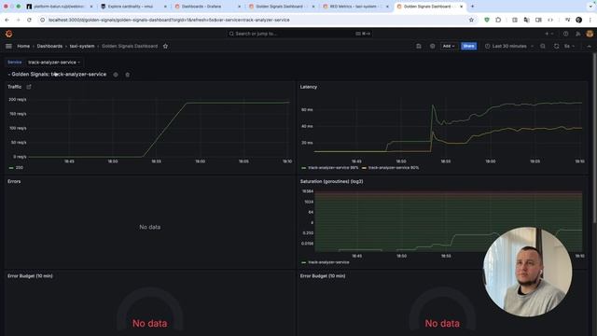Click Golden Signals Dashboard breadcrumb
This screenshot has height=336, width=597.
tap(130, 46)
